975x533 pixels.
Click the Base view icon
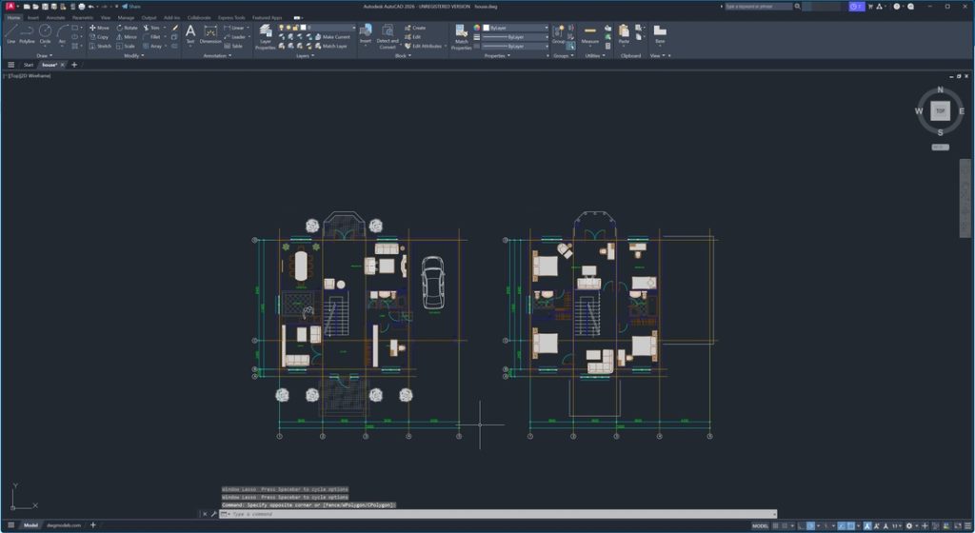(x=660, y=33)
